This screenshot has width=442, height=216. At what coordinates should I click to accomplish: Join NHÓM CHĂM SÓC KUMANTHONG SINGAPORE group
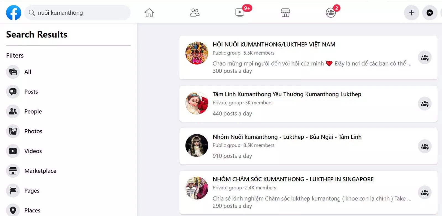pos(425,192)
